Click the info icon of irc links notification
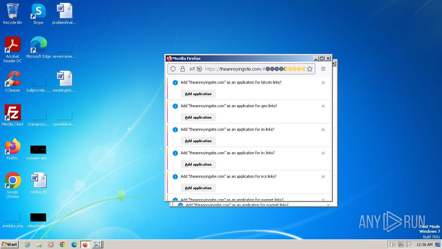The image size is (442, 249). tap(175, 153)
